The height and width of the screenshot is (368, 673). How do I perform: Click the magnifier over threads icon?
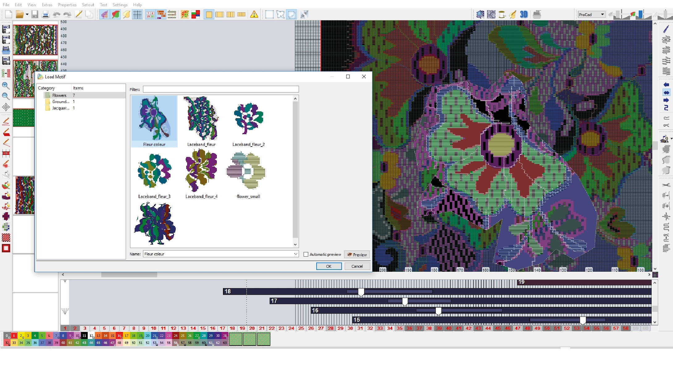[480, 14]
